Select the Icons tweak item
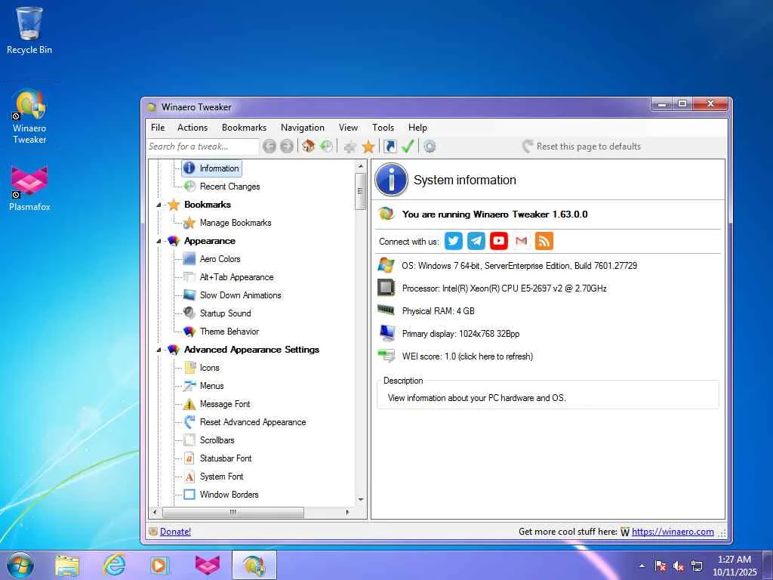The height and width of the screenshot is (580, 773). (x=209, y=368)
